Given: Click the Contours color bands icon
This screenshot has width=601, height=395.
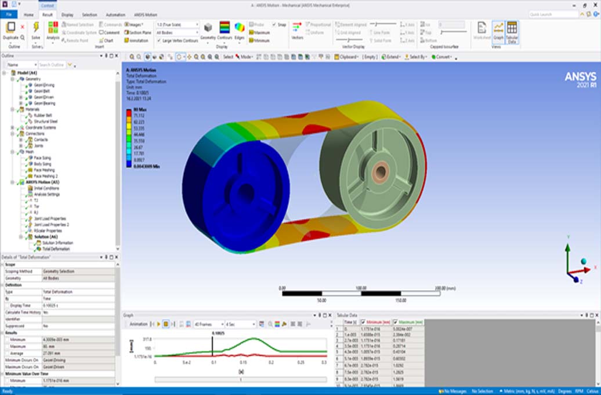Looking at the screenshot, I should tap(225, 28).
